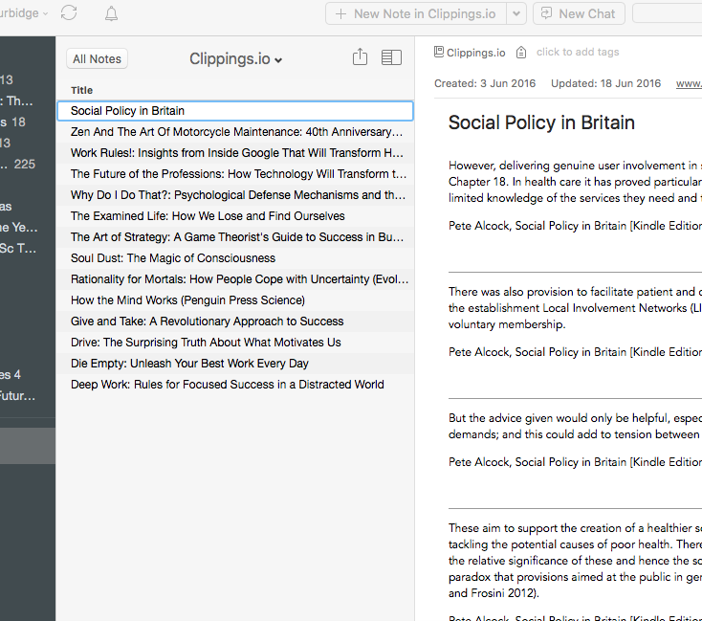Open the notifications bell
The width and height of the screenshot is (702, 621).
[112, 13]
